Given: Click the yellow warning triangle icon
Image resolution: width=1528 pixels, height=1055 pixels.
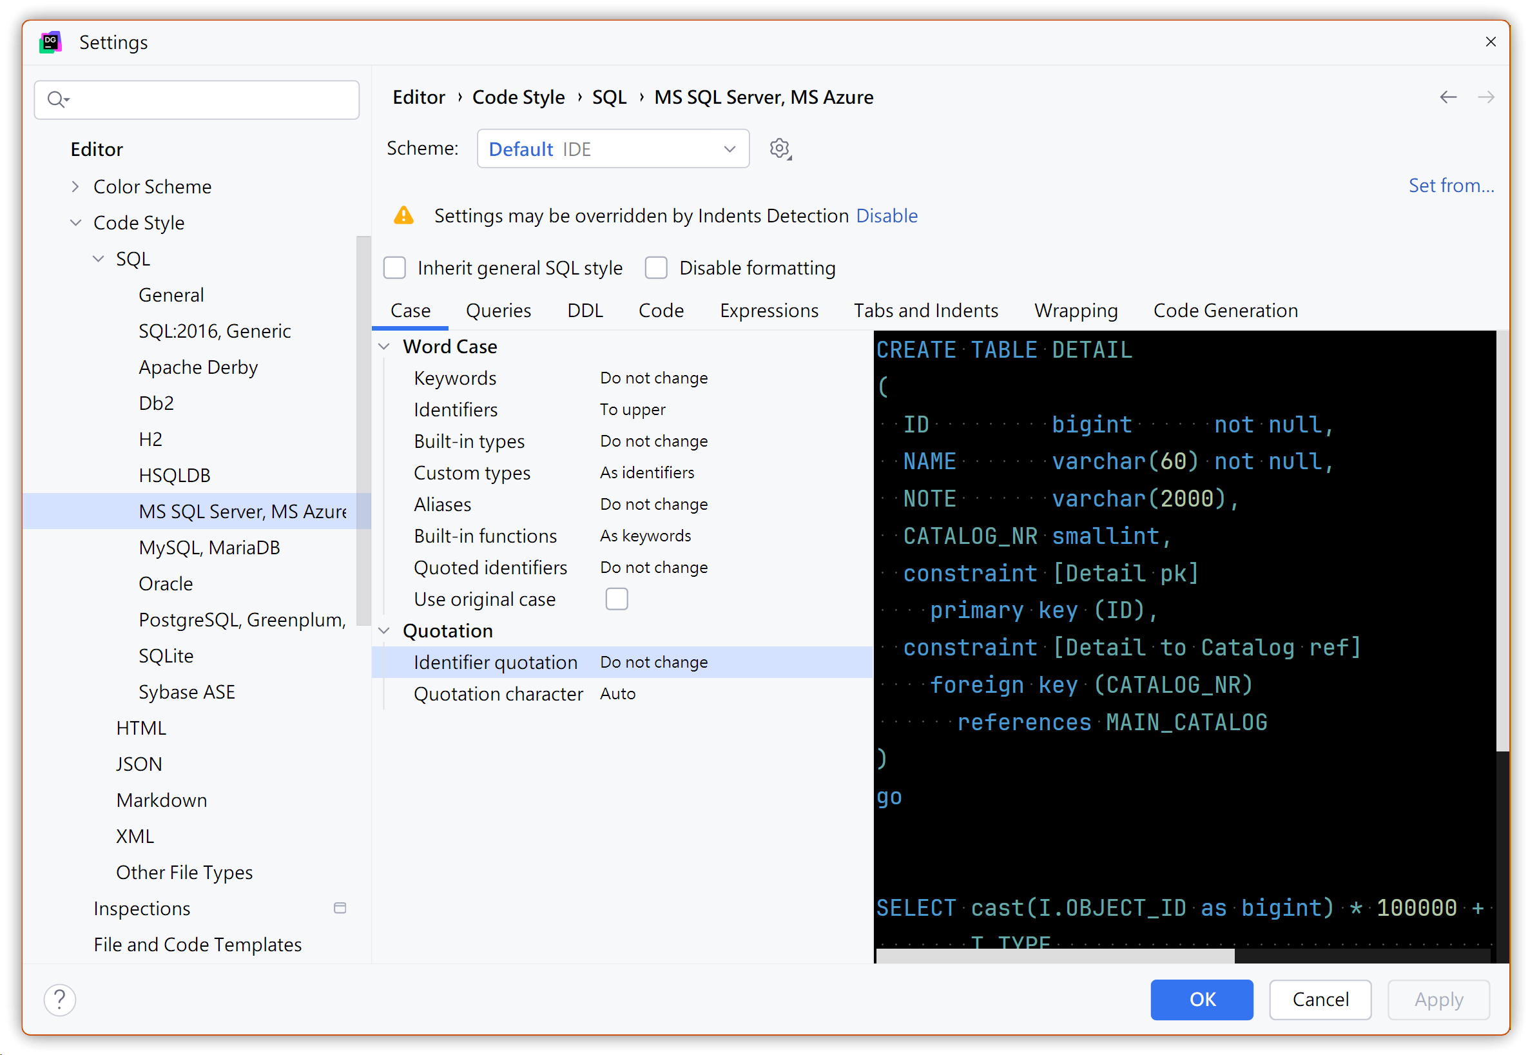Looking at the screenshot, I should tap(403, 216).
